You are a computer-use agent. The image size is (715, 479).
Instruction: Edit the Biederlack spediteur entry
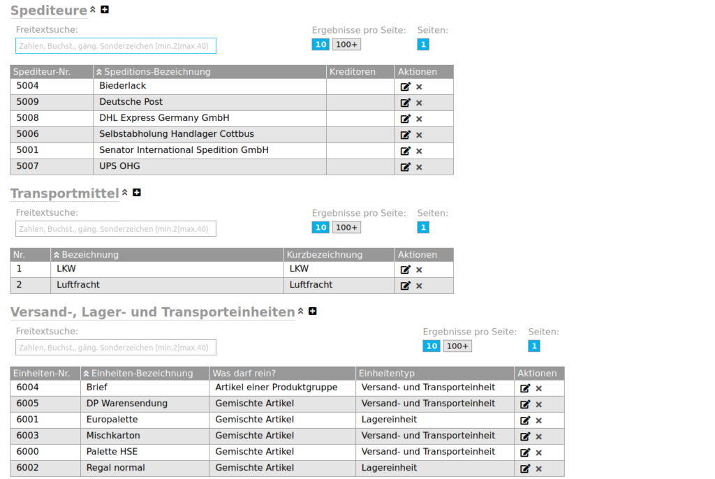(406, 87)
